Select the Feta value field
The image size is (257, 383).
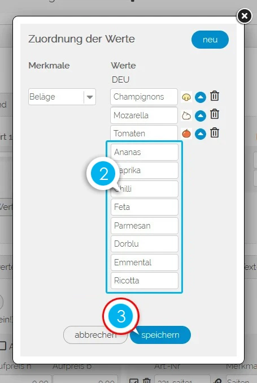click(x=145, y=207)
